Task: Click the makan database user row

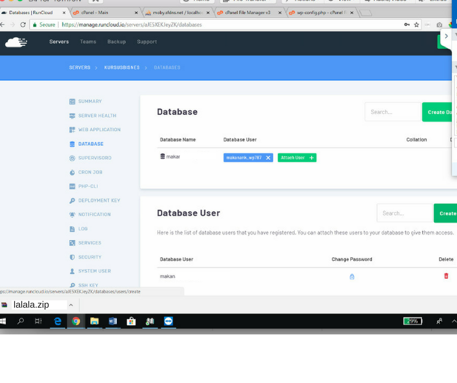Action: 307,276
